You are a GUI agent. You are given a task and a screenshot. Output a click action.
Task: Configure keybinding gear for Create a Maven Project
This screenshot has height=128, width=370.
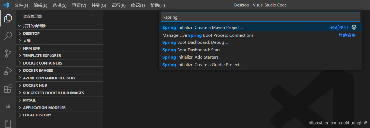(x=354, y=27)
